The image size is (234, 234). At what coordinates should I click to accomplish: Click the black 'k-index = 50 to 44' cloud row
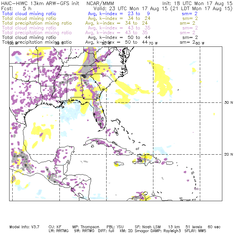click(x=125, y=37)
